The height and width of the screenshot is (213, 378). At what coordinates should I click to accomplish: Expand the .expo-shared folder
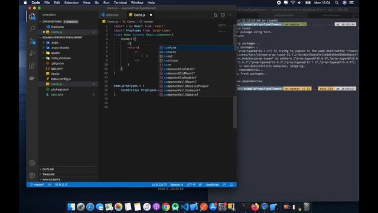(x=43, y=48)
